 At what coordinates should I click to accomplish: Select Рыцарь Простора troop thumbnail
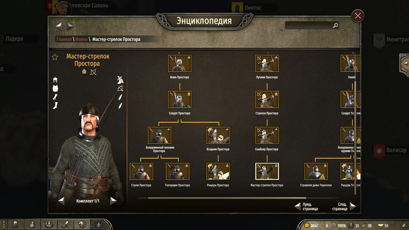[218, 171]
